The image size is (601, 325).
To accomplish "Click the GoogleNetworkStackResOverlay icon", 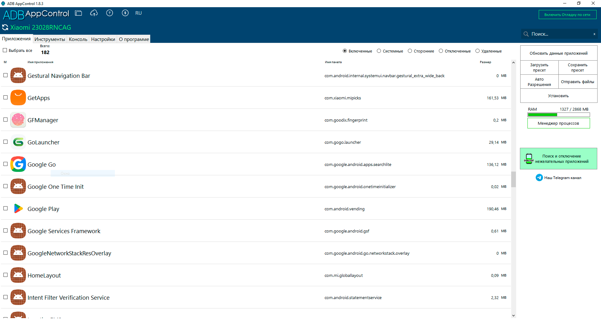I will tap(18, 253).
